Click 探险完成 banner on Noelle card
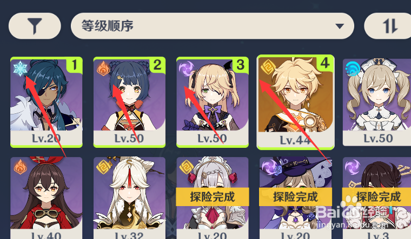 point(213,197)
